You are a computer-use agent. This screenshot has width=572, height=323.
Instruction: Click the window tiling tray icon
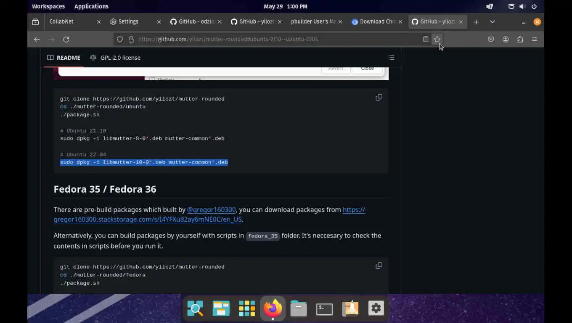(x=490, y=6)
